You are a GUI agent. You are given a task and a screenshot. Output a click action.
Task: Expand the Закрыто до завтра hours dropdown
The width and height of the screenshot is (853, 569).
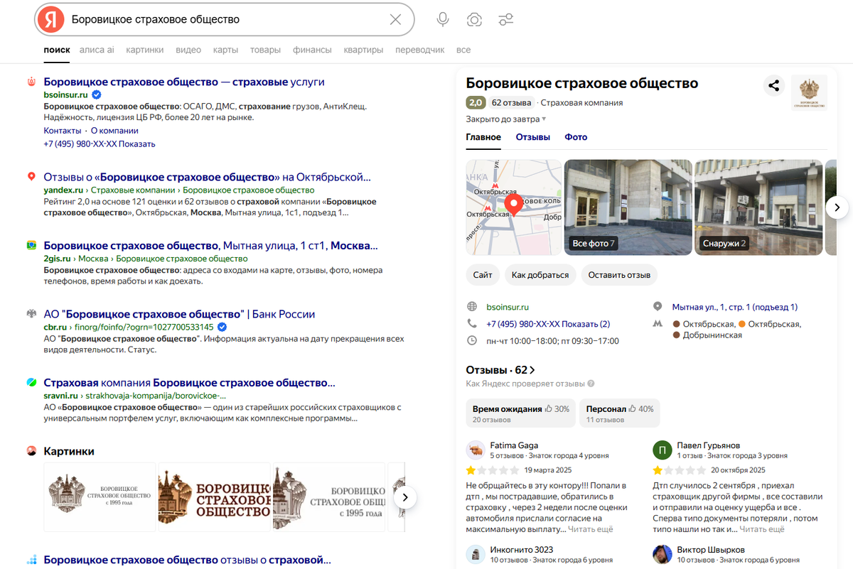click(506, 119)
